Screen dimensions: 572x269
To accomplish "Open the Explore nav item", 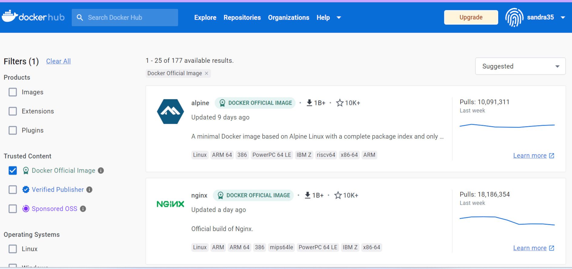I will (x=205, y=18).
